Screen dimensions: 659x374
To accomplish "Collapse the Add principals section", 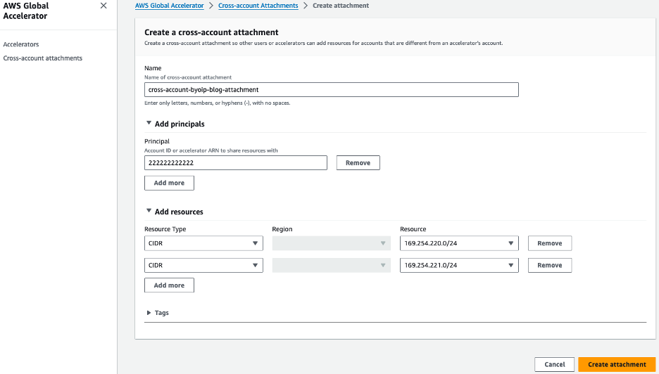I will click(x=149, y=124).
